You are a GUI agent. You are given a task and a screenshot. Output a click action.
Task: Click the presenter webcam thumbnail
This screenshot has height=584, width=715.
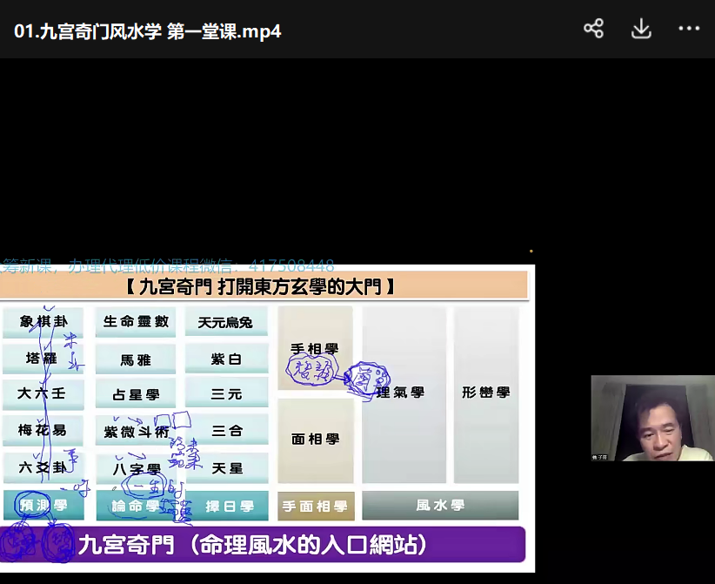(652, 418)
